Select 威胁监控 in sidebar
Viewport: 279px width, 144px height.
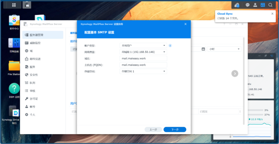43,43
